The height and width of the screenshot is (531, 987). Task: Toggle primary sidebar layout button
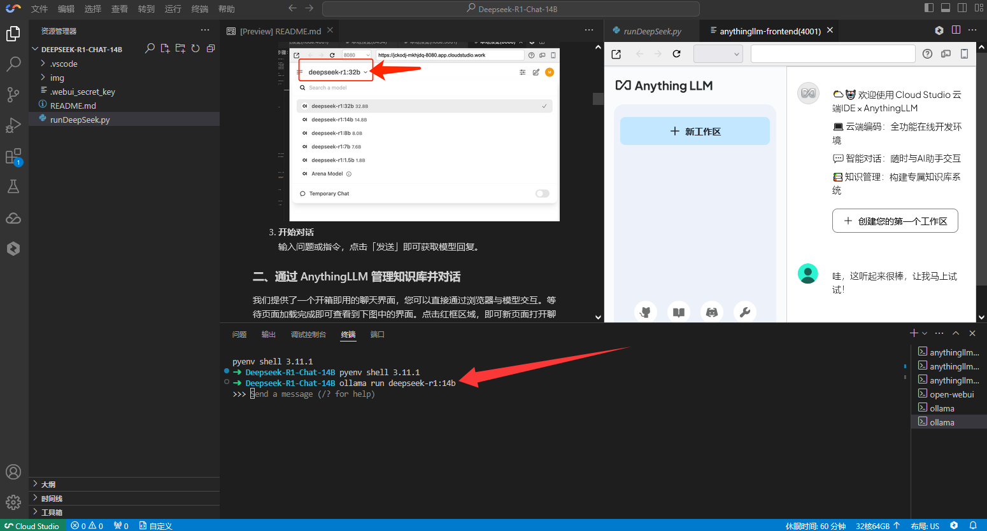tap(929, 8)
